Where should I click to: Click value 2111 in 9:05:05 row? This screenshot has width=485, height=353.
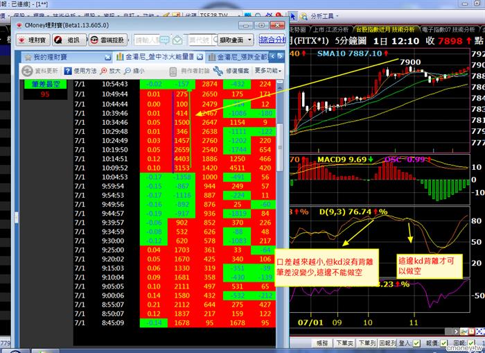click(x=182, y=286)
